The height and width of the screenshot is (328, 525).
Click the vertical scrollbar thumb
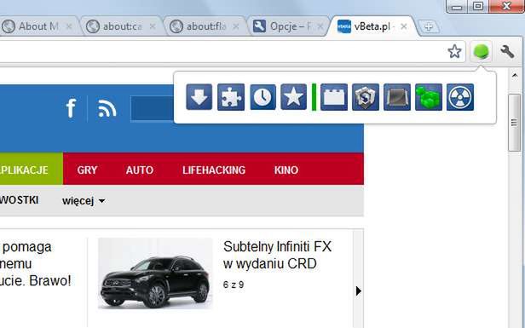coord(515,123)
